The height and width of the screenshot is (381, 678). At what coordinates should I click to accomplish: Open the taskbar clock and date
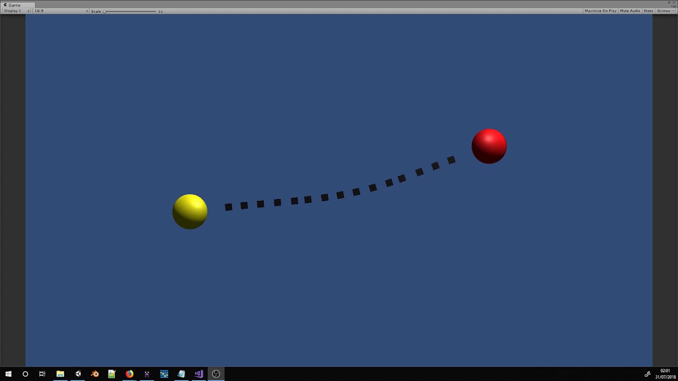click(665, 374)
